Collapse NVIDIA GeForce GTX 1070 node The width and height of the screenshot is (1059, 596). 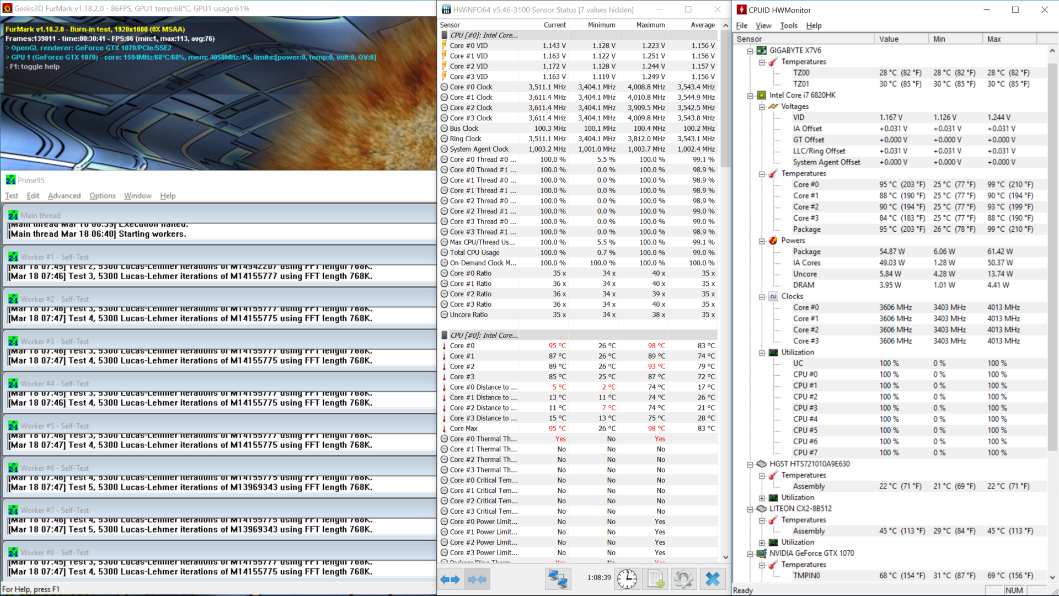750,554
